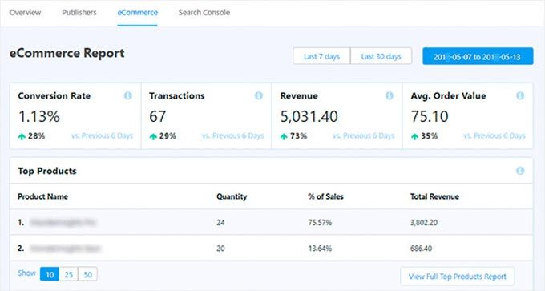Select the Last 7 days range
This screenshot has height=291, width=545.
pyautogui.click(x=321, y=56)
